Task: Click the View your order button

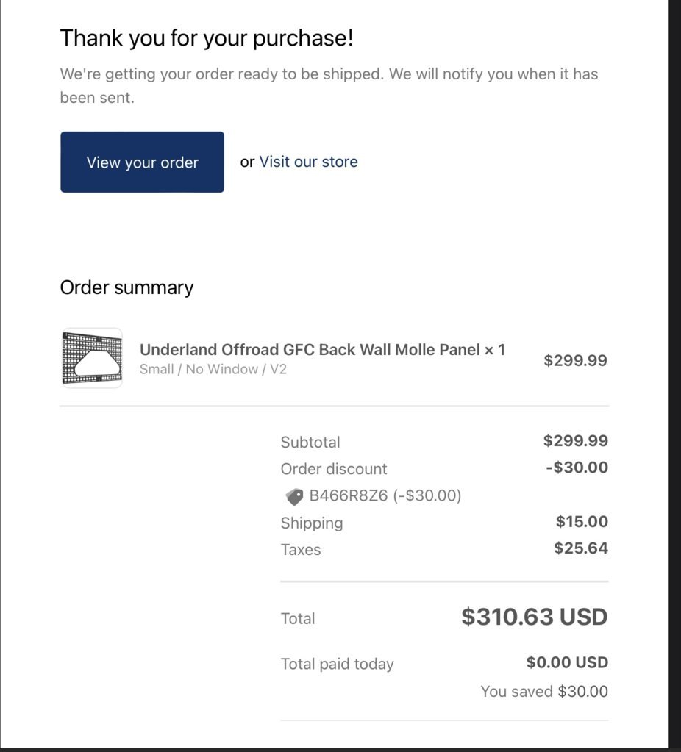Action: (x=142, y=162)
